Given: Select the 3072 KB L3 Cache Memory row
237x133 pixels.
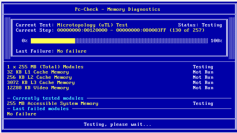Looking at the screenshot, I should (x=110, y=83).
